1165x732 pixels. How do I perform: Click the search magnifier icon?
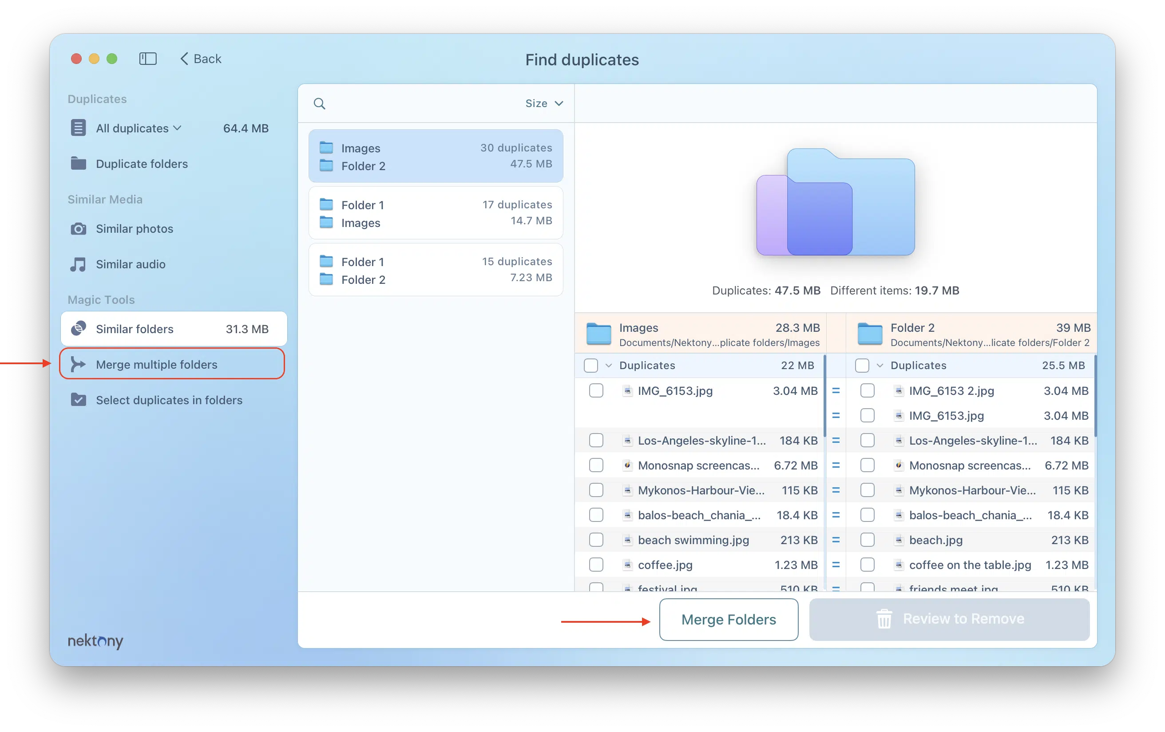319,103
